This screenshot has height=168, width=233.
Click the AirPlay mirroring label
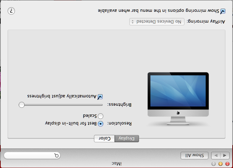pyautogui.click(x=206, y=22)
